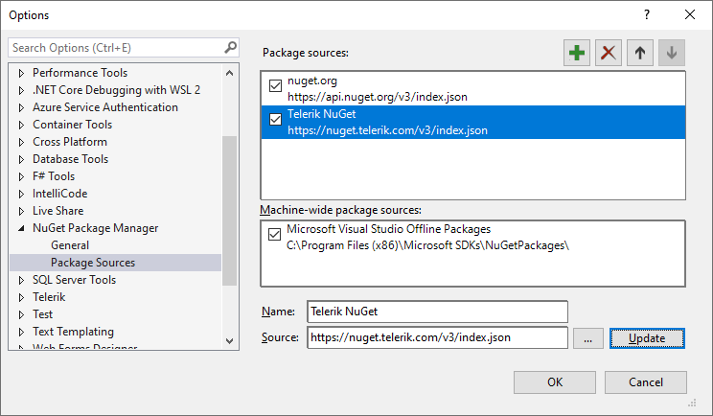Viewport: 713px width, 416px height.
Task: Click the Name text field
Action: (x=437, y=312)
